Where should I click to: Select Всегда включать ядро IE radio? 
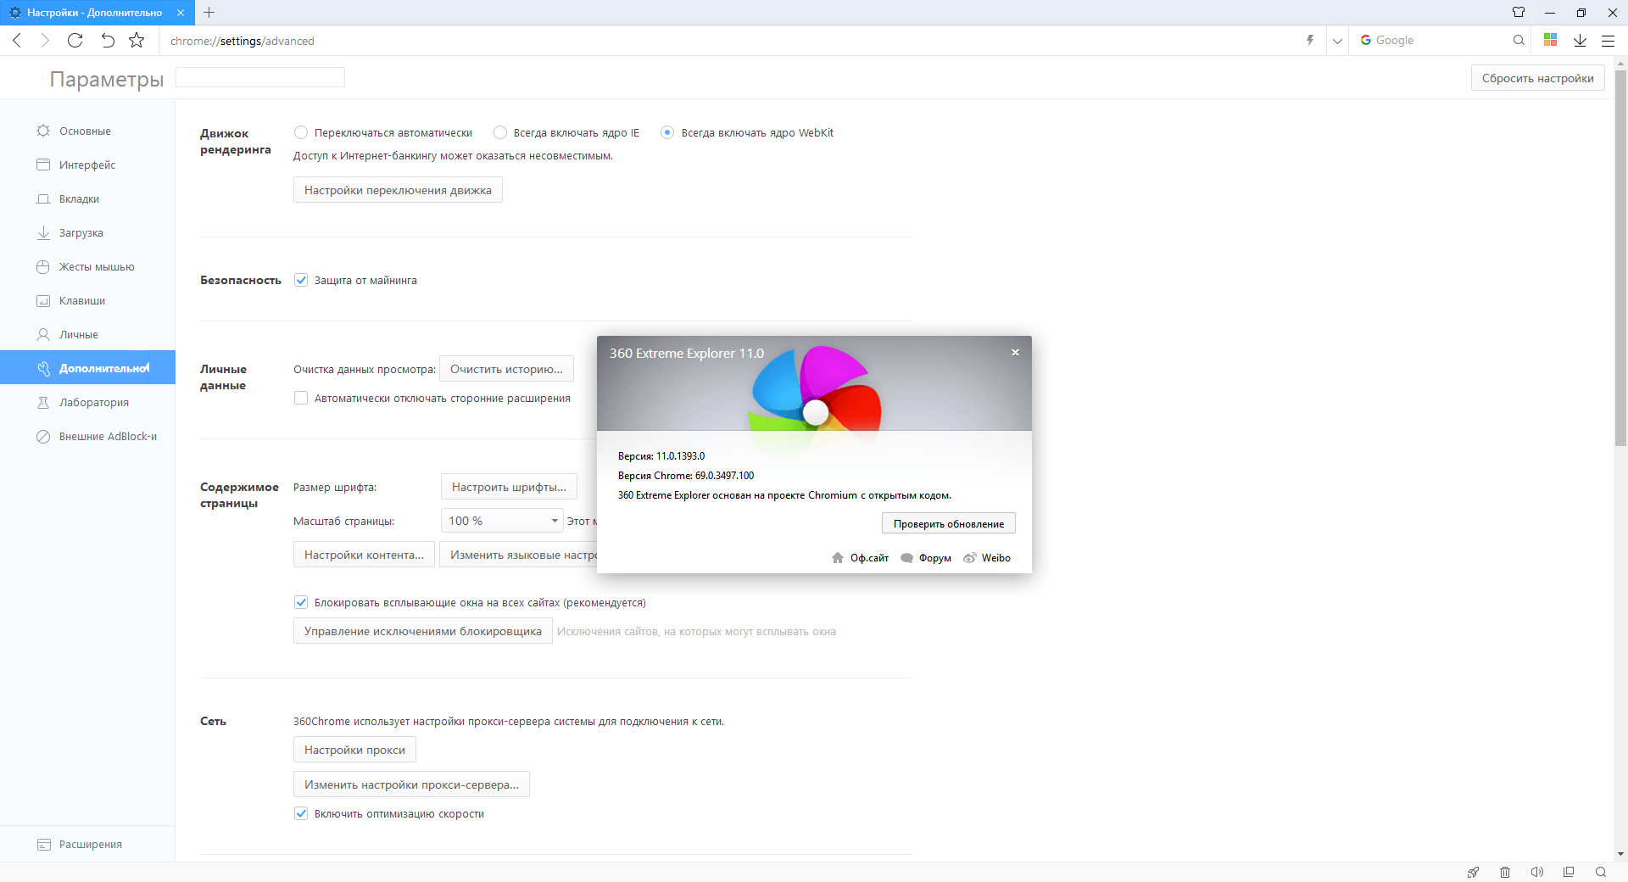tap(500, 132)
